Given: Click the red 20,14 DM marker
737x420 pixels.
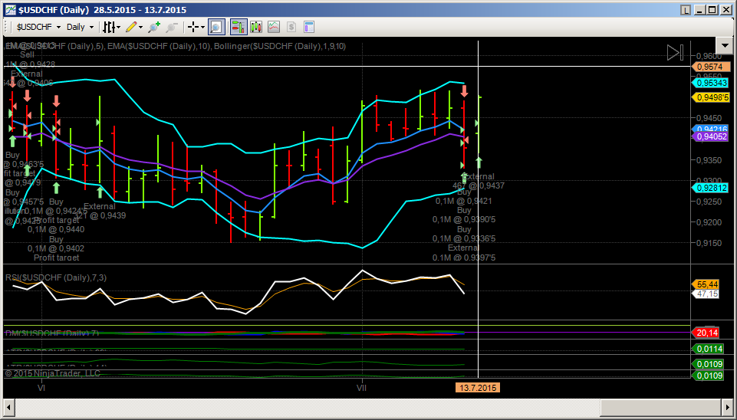Looking at the screenshot, I should (706, 332).
